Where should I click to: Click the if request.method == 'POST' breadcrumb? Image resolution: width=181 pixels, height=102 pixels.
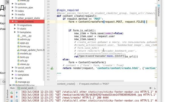click(94, 84)
